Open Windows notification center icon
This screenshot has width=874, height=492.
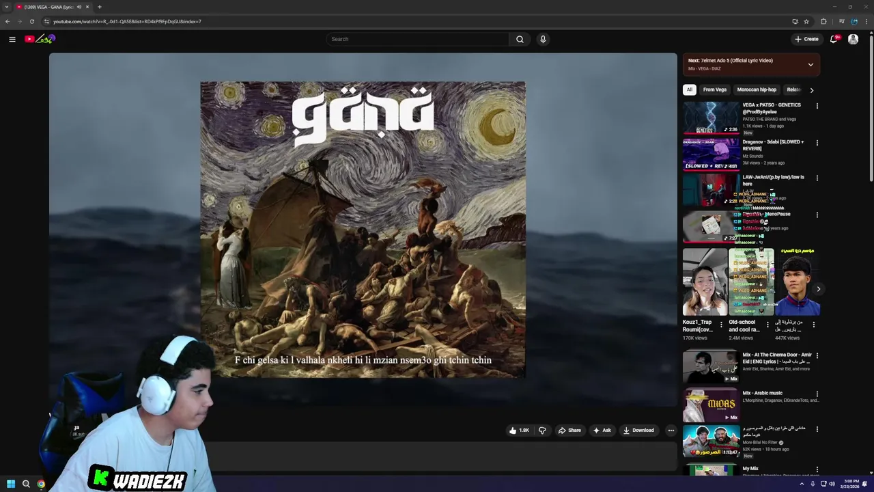click(x=865, y=484)
